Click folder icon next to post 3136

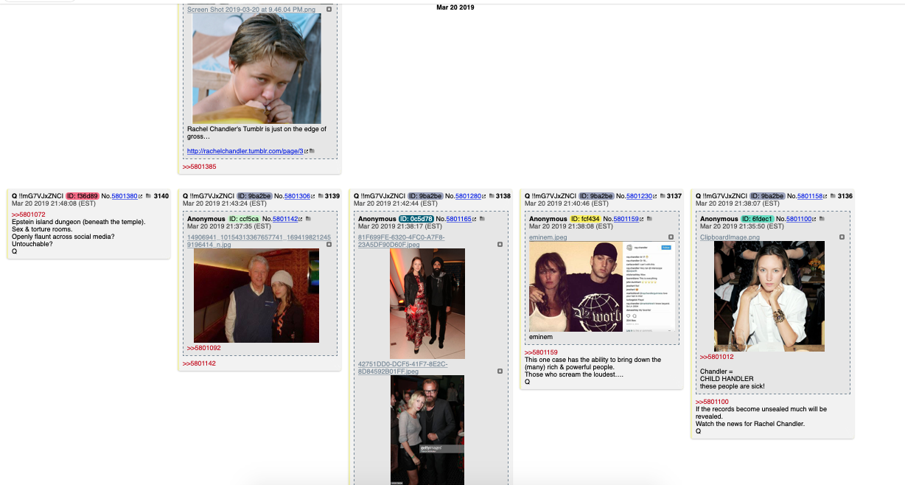834,196
